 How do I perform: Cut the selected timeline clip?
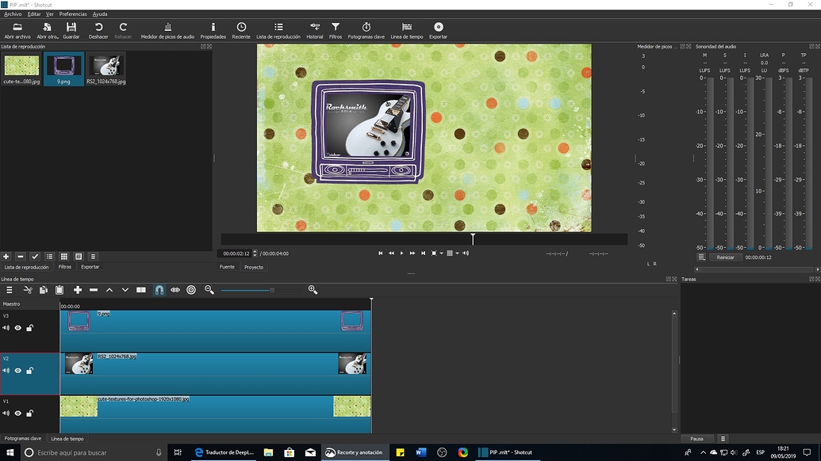point(28,290)
